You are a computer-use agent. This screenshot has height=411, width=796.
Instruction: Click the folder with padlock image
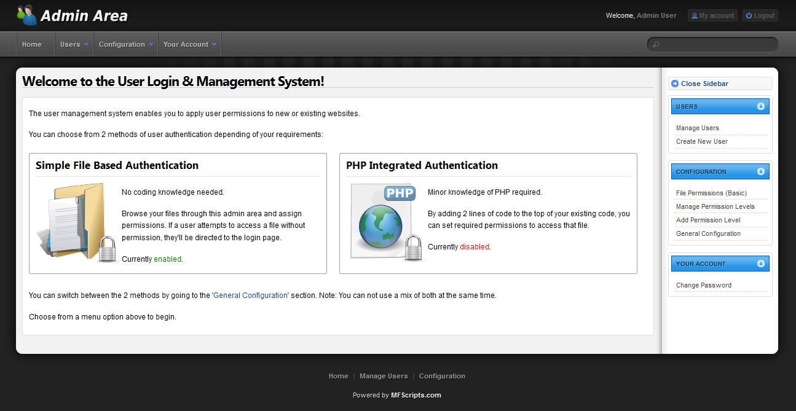(77, 222)
